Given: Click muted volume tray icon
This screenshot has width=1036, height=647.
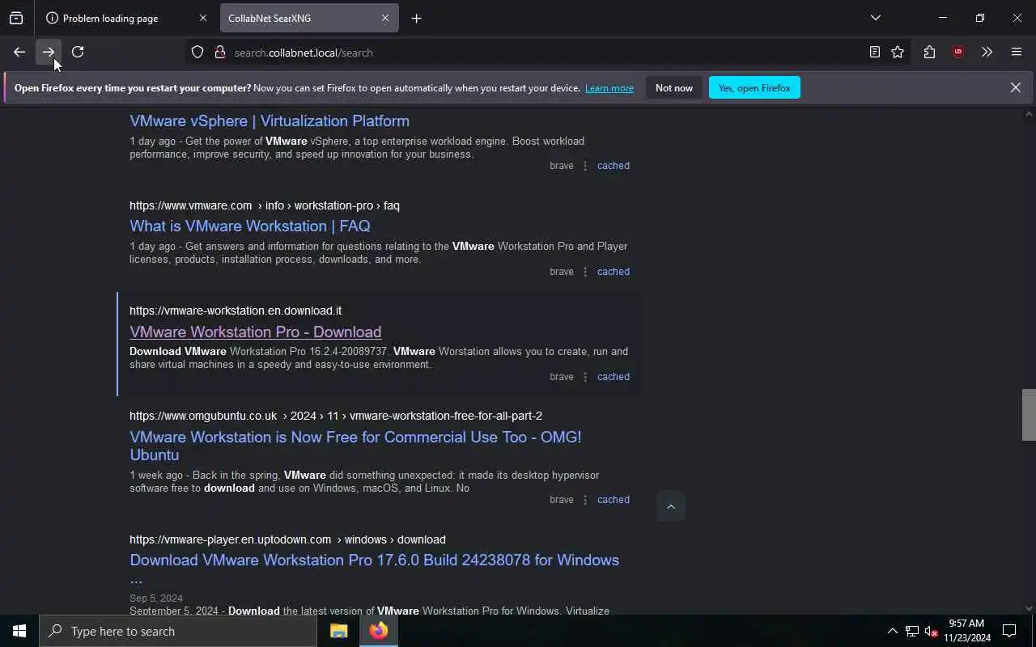Looking at the screenshot, I should (931, 631).
